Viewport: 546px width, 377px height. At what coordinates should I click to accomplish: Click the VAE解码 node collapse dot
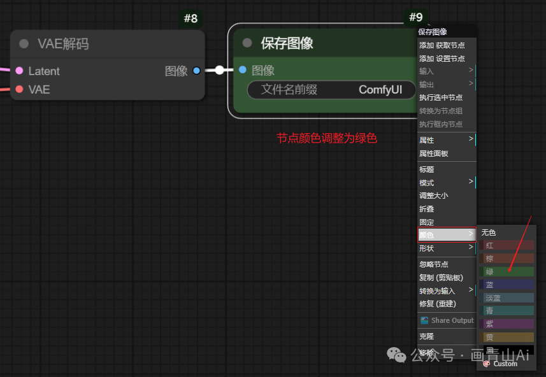pyautogui.click(x=24, y=43)
